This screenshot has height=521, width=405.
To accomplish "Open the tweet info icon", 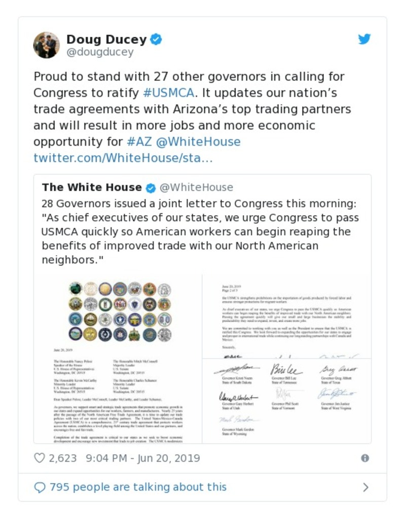I will [364, 458].
